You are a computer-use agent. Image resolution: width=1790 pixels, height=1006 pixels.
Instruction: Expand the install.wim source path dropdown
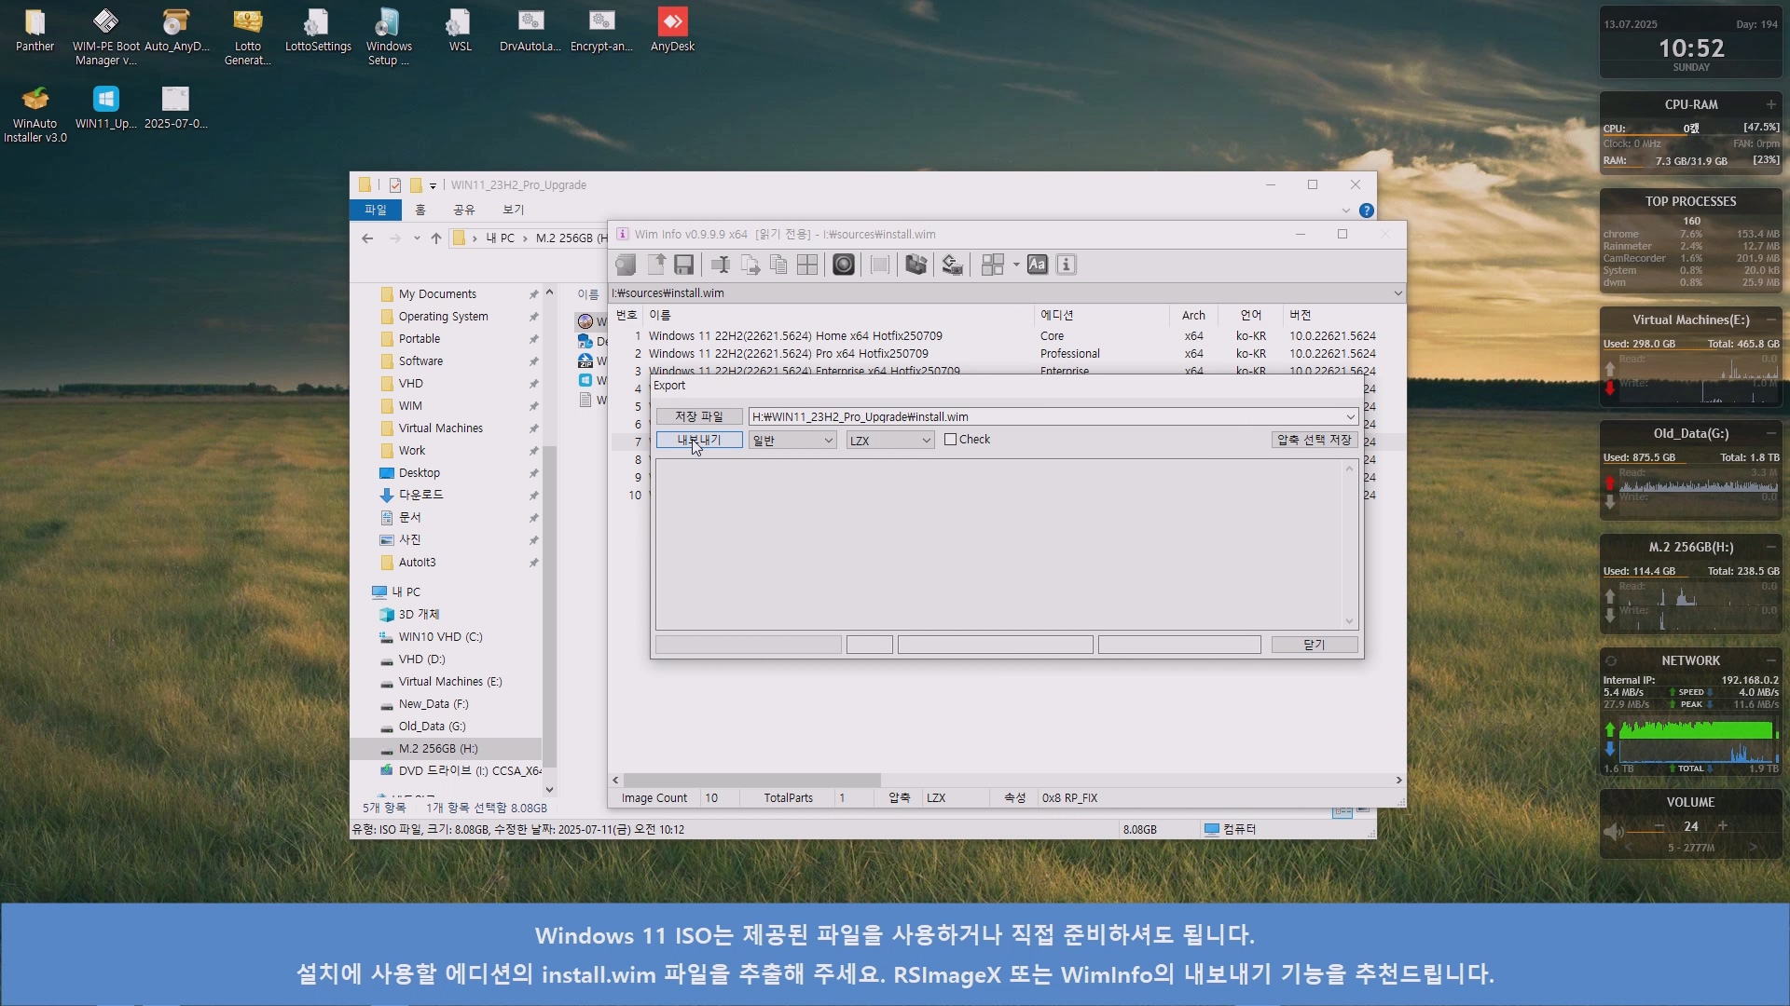tap(1397, 293)
